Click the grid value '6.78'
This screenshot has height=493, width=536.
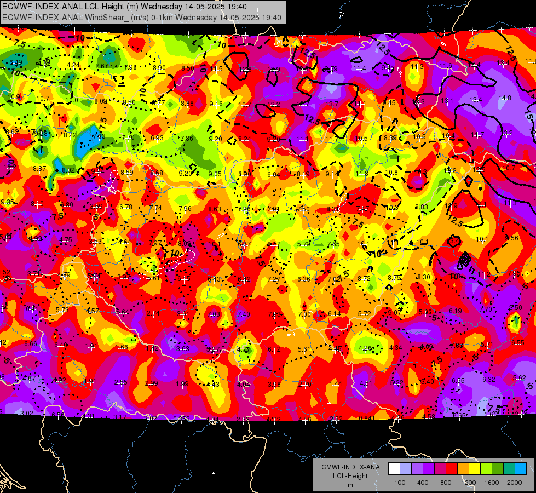tap(126, 207)
